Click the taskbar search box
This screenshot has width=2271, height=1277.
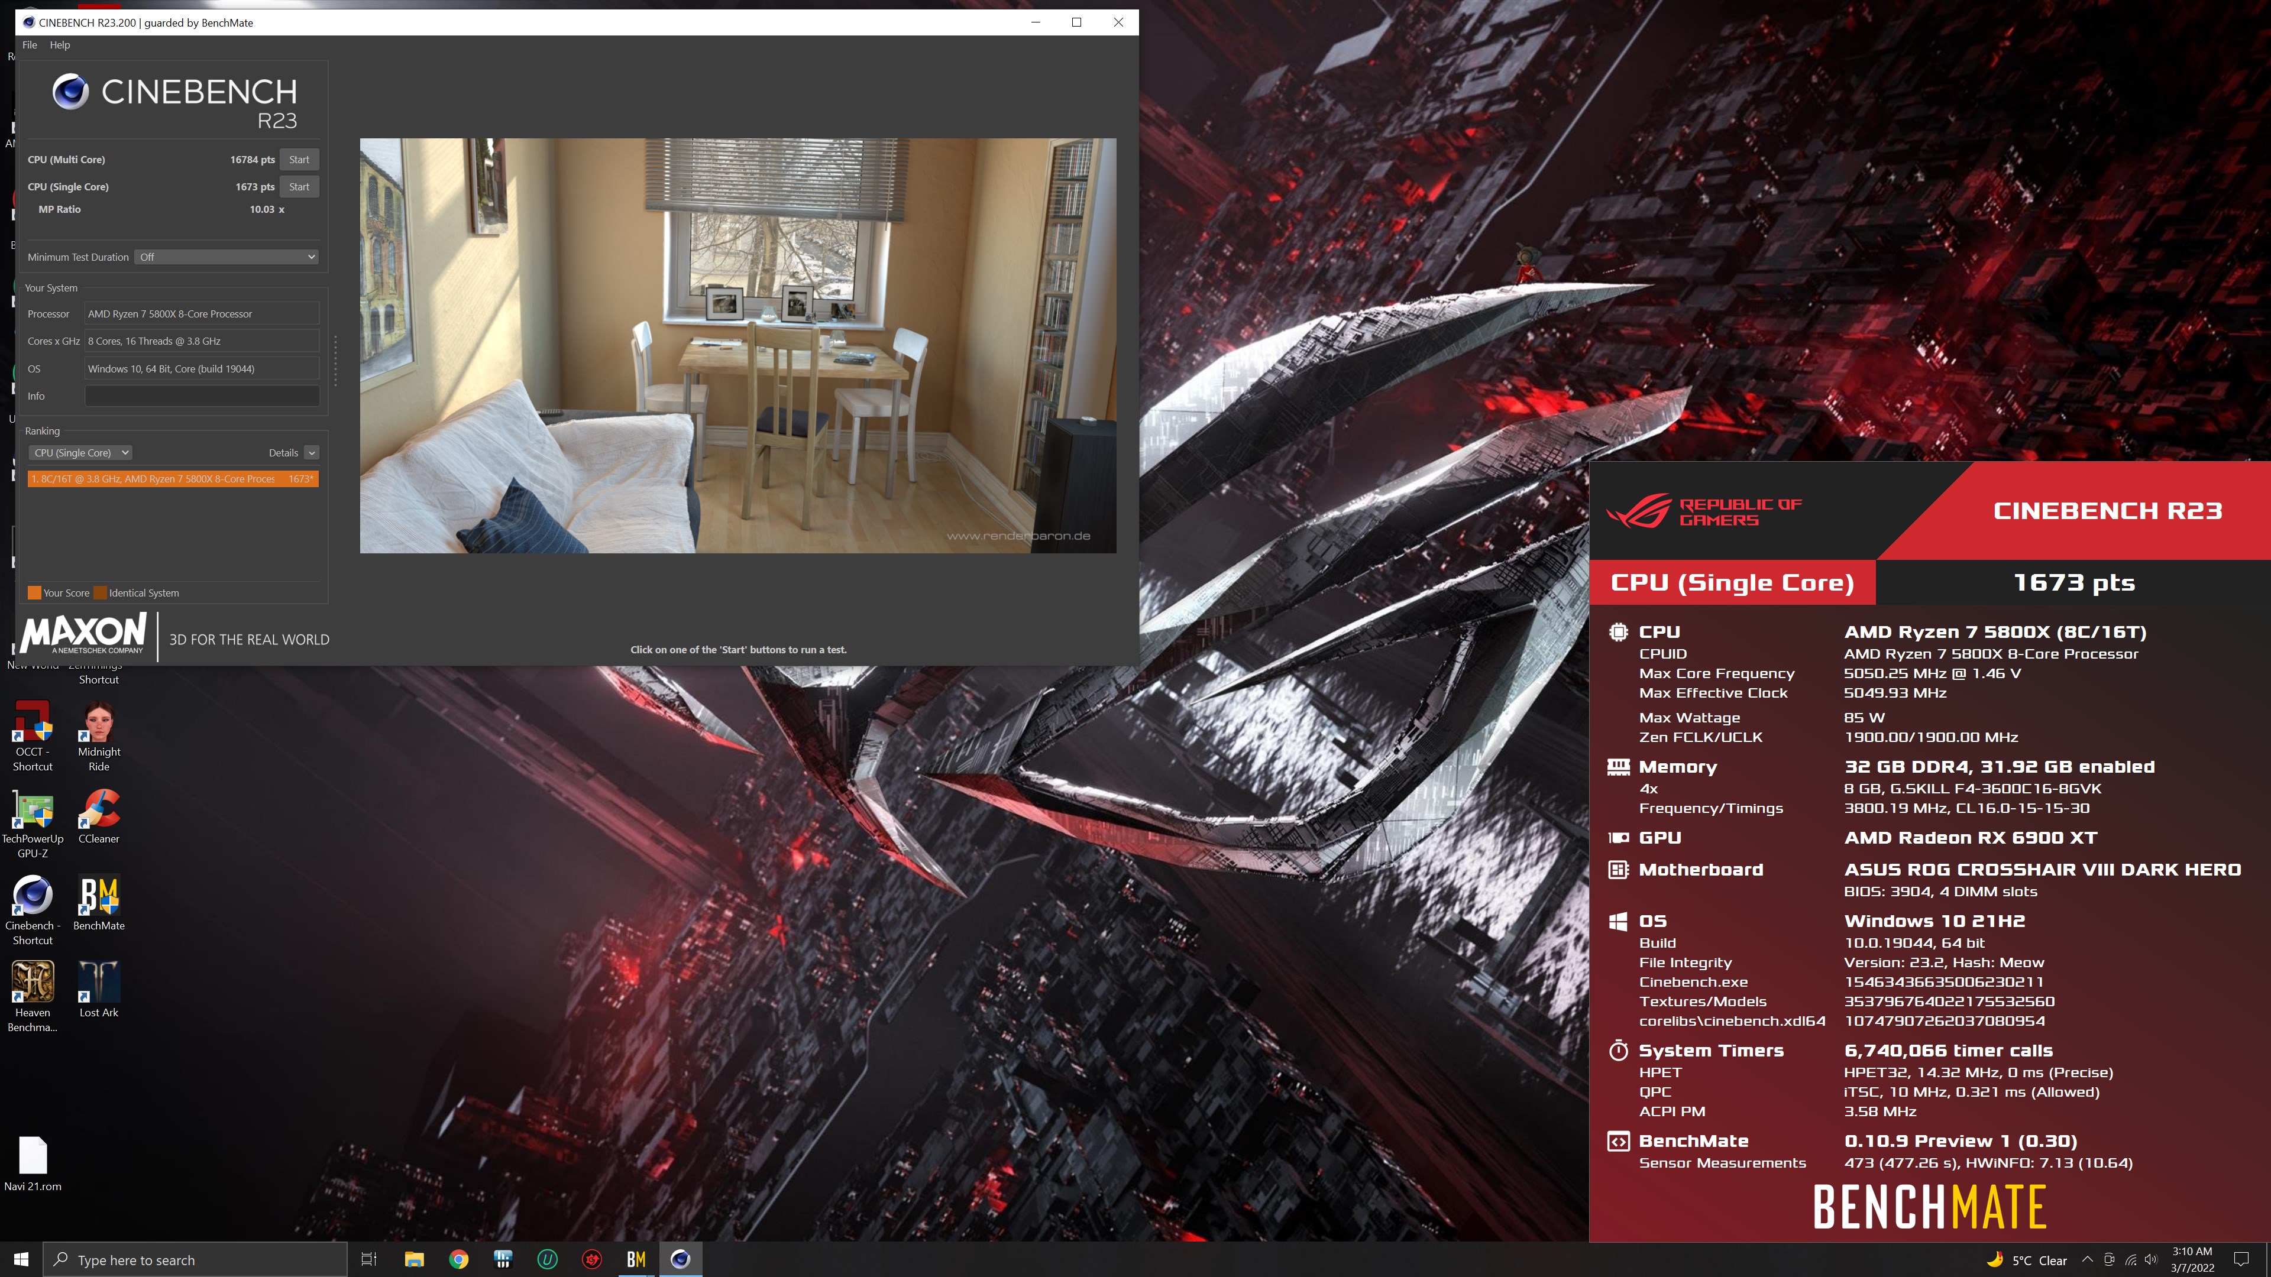coord(195,1259)
